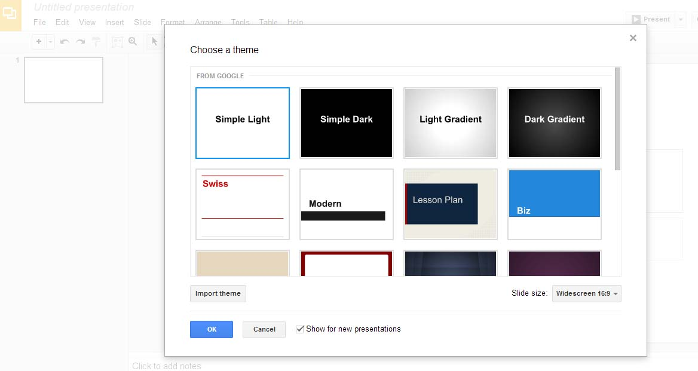Open the File menu
This screenshot has width=698, height=371.
[x=39, y=22]
